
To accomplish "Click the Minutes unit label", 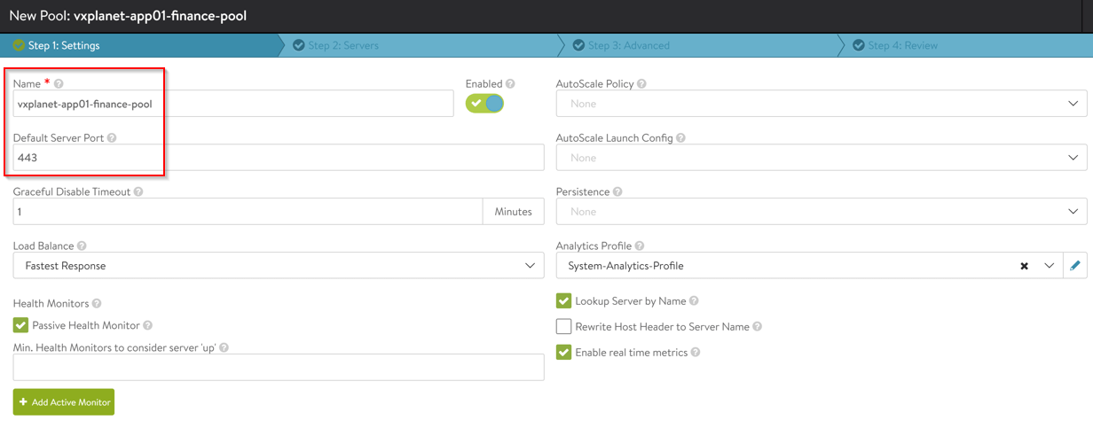I will click(514, 212).
